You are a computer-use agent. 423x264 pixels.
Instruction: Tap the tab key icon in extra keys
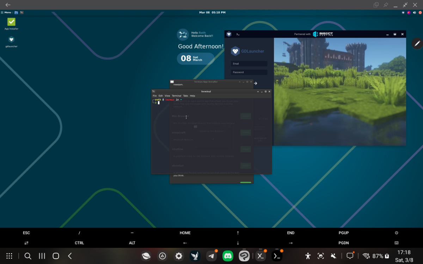[26, 243]
